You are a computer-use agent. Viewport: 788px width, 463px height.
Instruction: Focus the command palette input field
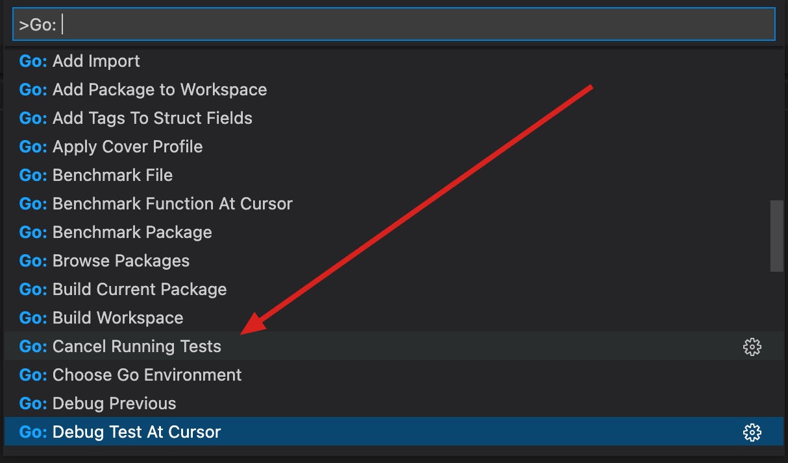pos(393,25)
